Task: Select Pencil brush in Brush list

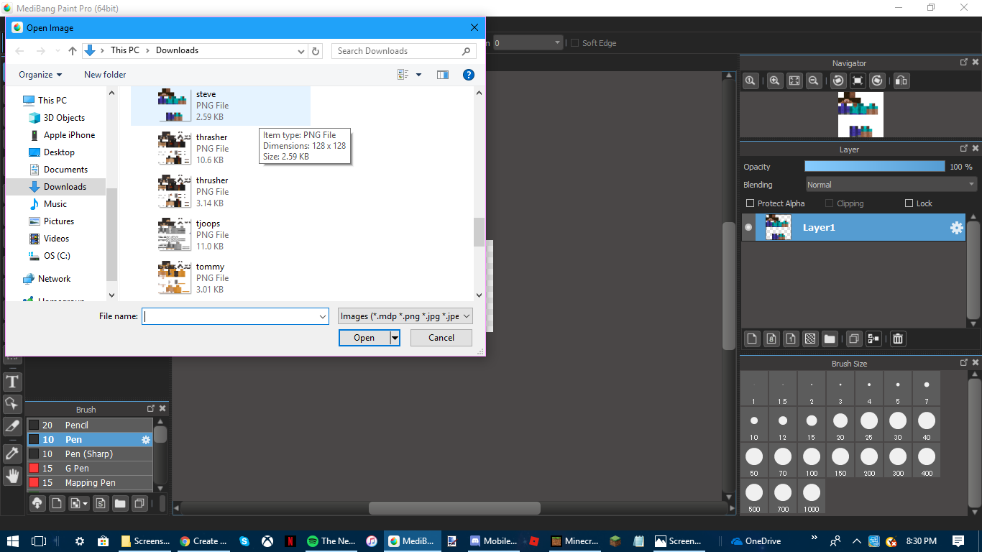Action: coord(90,425)
